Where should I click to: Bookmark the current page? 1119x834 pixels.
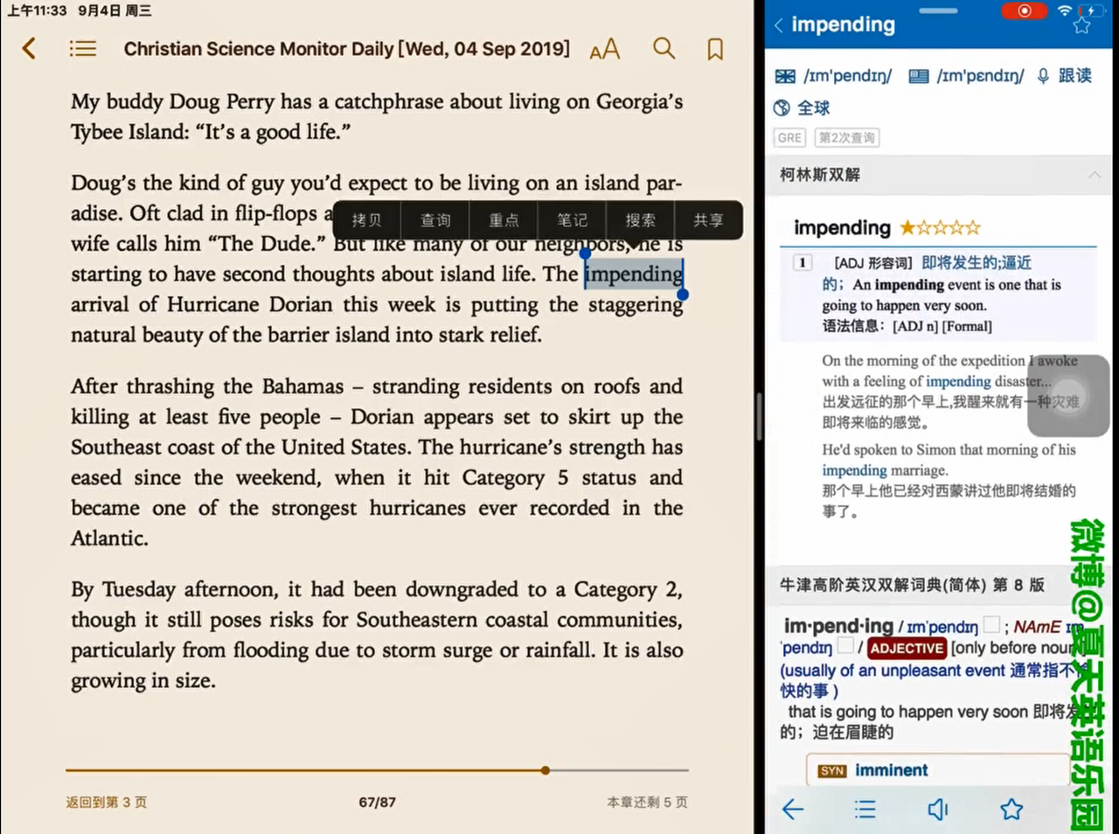coord(715,49)
